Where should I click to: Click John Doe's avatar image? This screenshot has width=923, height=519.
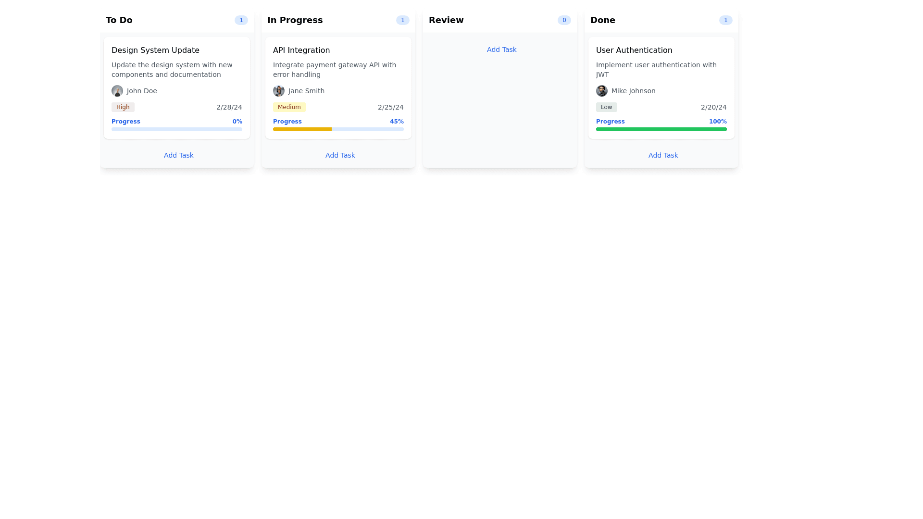117,91
